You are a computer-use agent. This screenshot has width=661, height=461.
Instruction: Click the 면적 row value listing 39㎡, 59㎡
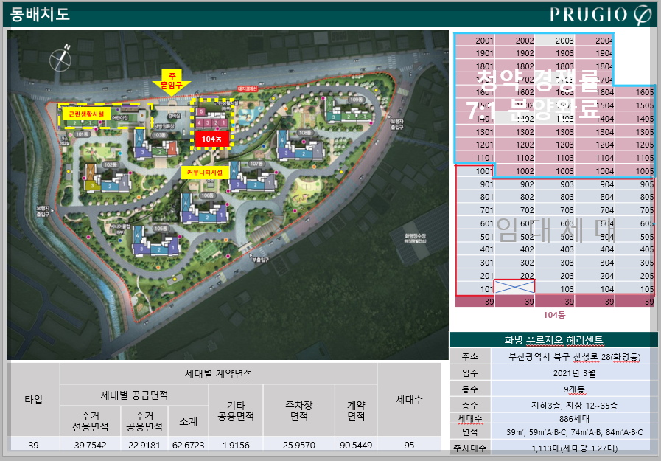(x=574, y=432)
